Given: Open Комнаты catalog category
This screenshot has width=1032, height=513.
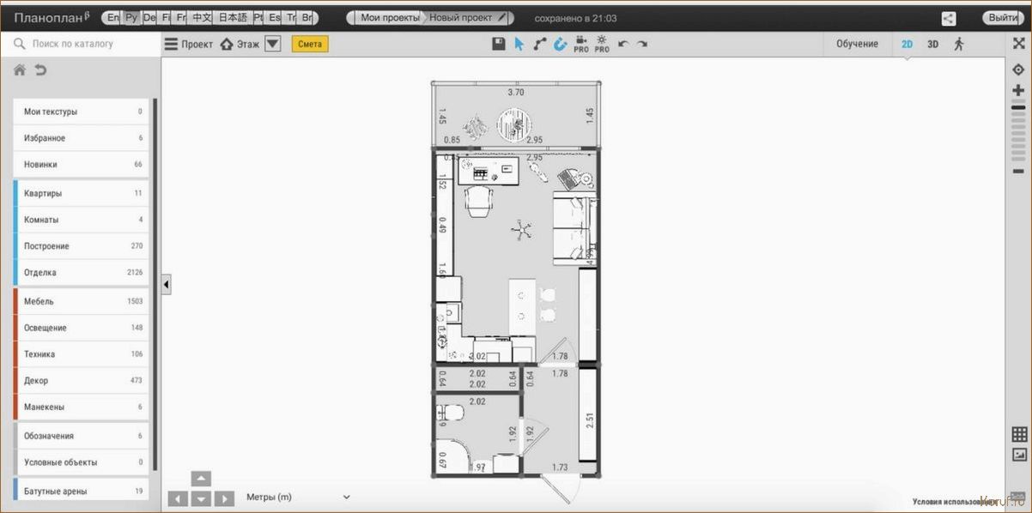Looking at the screenshot, I should 82,220.
